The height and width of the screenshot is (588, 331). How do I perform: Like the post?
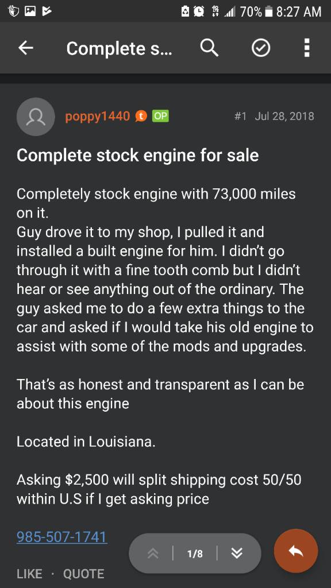30,574
